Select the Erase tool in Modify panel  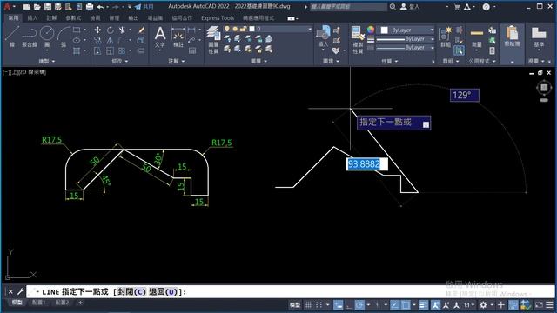pyautogui.click(x=141, y=30)
